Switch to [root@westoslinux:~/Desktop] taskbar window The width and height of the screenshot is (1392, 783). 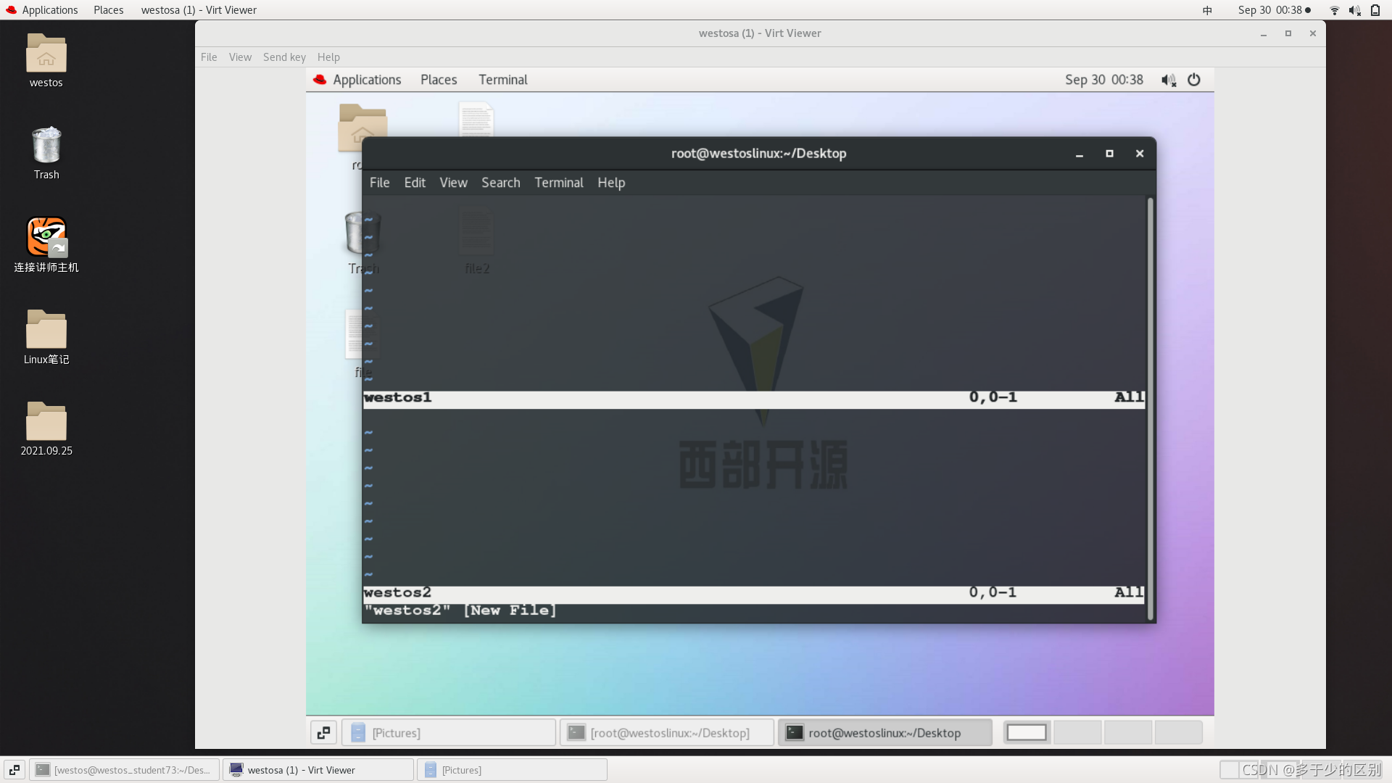[x=667, y=732]
